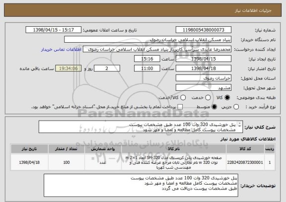Click the public announcement date field

(x=54, y=30)
